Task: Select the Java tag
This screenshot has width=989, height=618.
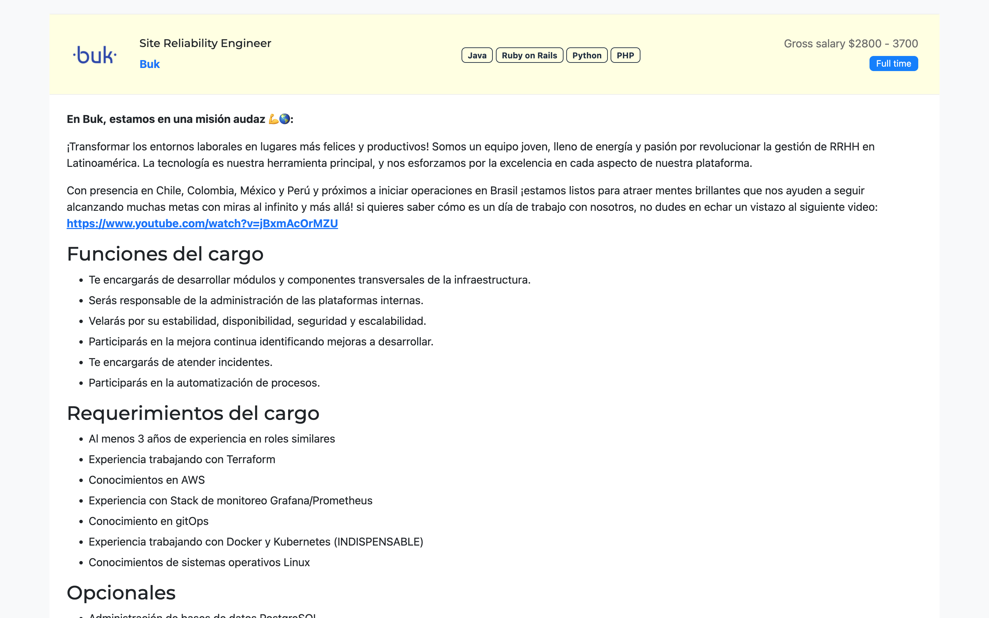Action: (477, 55)
